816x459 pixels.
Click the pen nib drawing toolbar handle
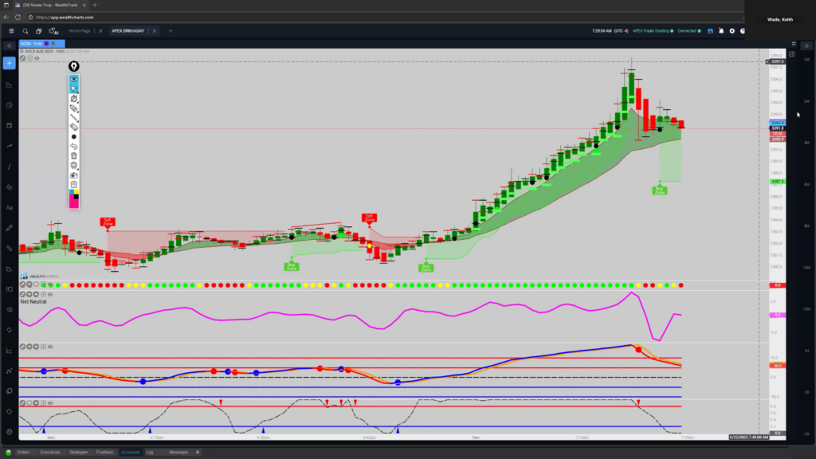pyautogui.click(x=74, y=66)
